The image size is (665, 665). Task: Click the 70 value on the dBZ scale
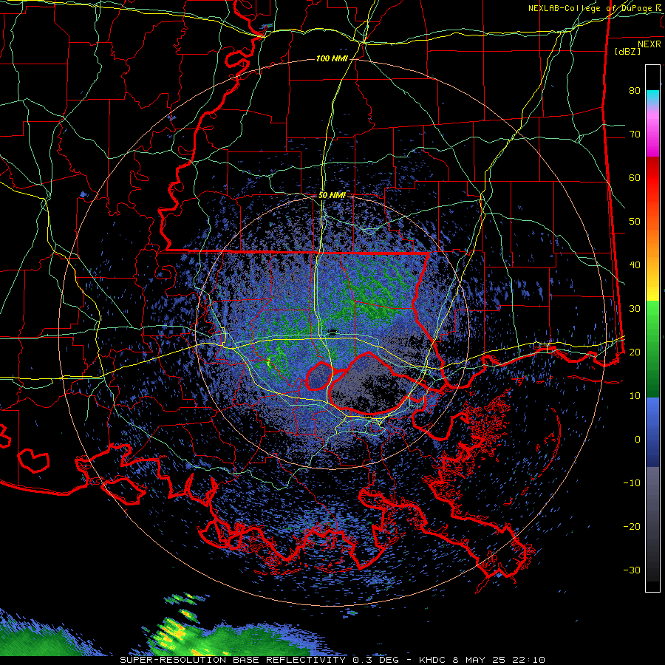coord(635,134)
